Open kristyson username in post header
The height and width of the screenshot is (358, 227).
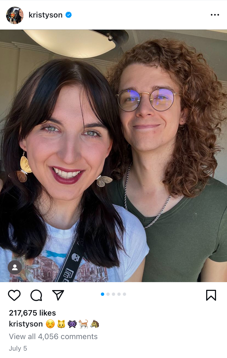pos(46,15)
